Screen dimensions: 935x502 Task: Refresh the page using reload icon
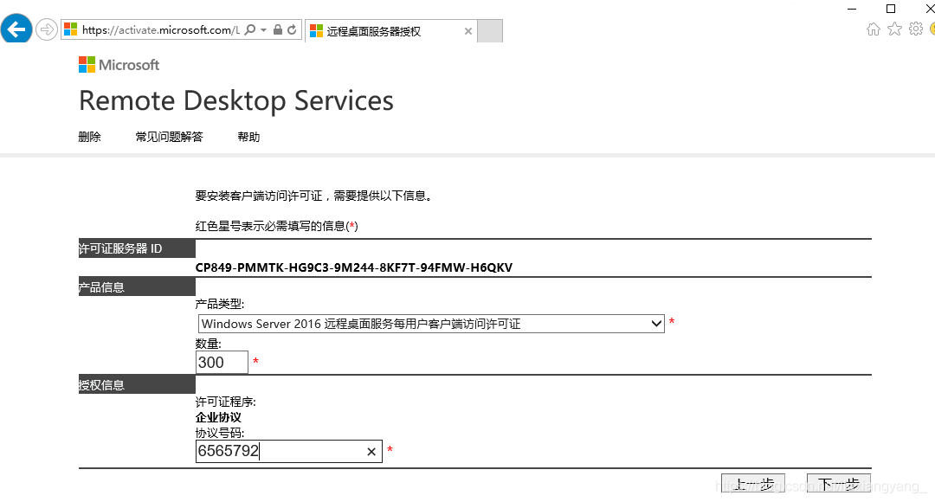click(292, 30)
